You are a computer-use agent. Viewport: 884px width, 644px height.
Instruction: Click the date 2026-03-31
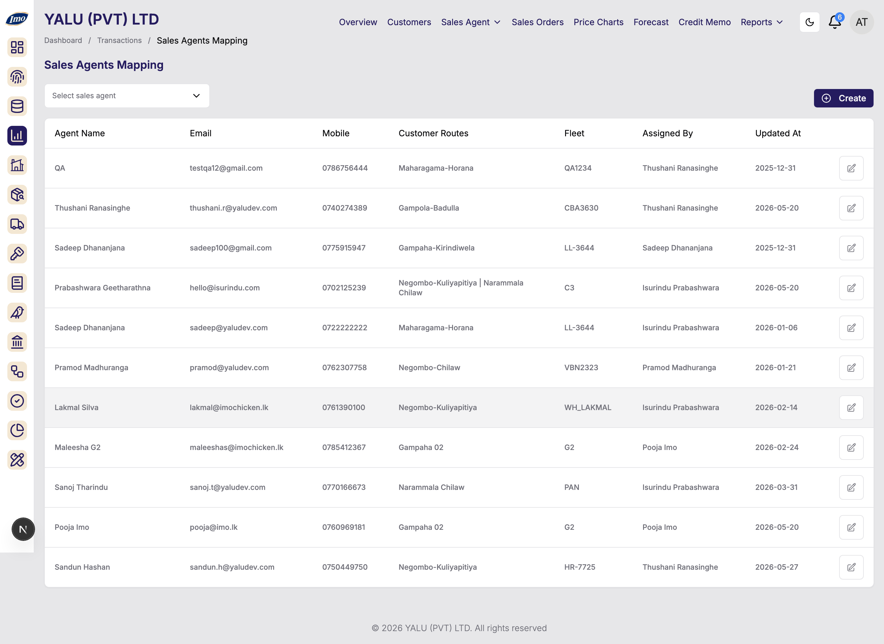click(x=776, y=487)
